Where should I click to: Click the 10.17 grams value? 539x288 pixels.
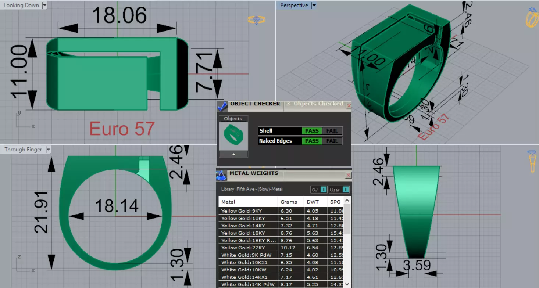[288, 248]
